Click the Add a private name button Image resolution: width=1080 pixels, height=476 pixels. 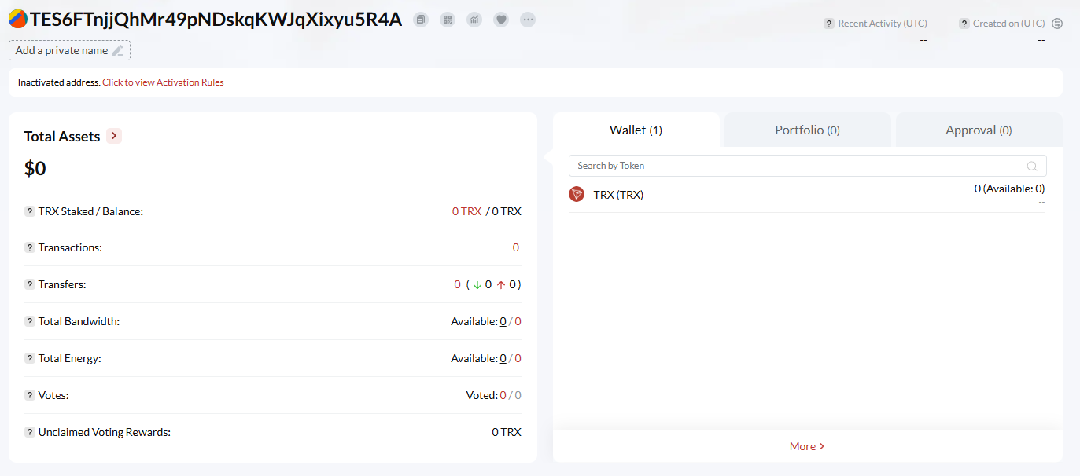(x=69, y=50)
